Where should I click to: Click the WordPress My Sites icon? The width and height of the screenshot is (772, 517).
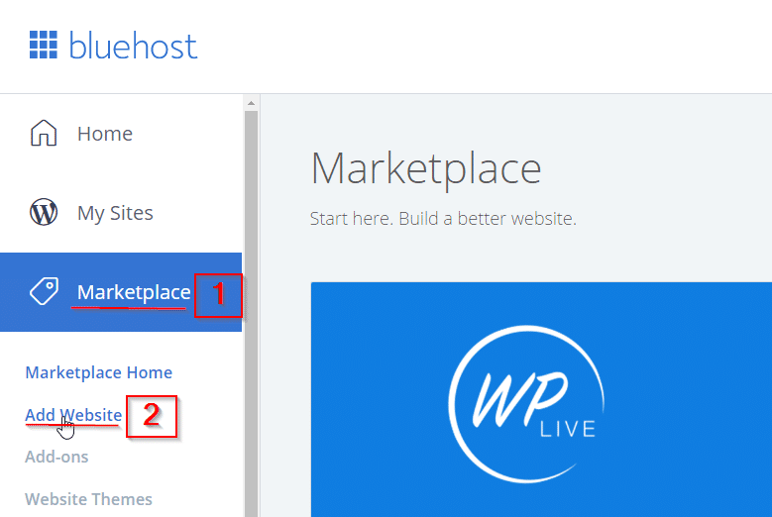point(44,212)
